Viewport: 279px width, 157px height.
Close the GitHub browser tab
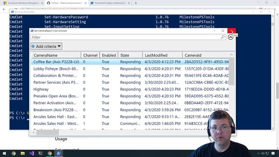pyautogui.click(x=85, y=3)
